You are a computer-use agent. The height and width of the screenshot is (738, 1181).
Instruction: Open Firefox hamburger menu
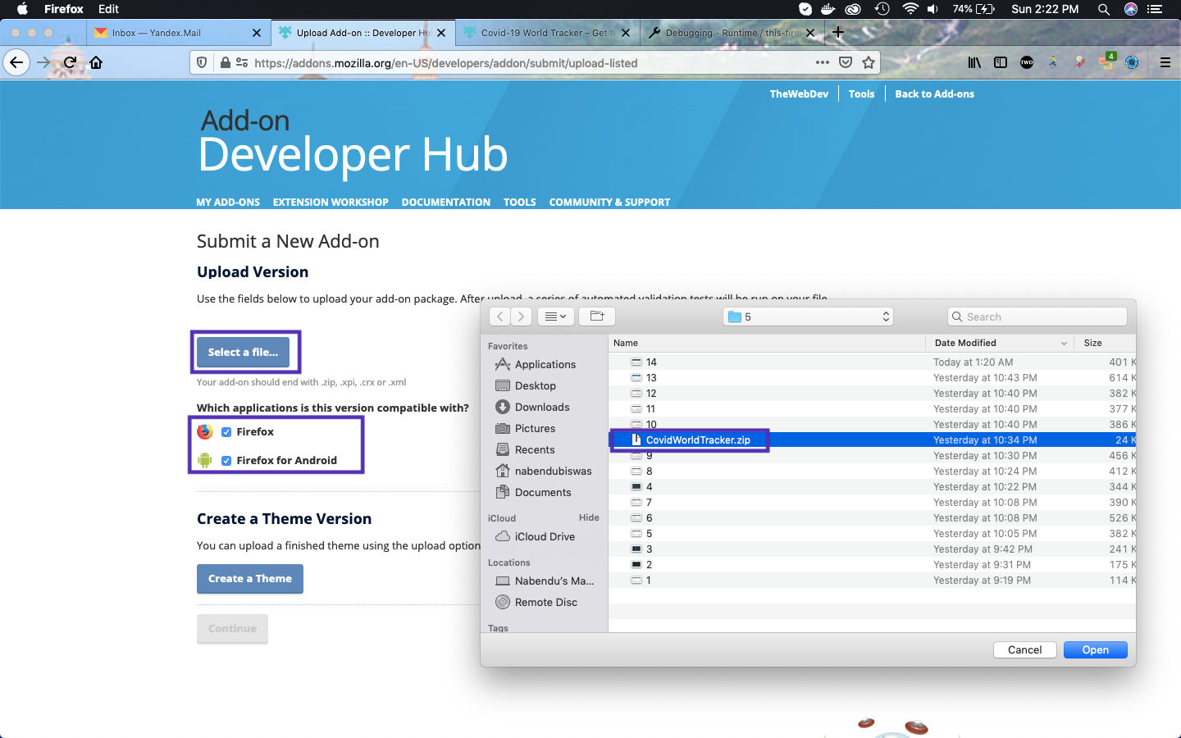(1165, 62)
